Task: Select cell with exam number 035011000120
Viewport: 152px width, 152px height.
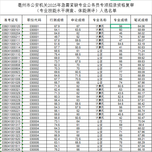Action: tap(11, 26)
